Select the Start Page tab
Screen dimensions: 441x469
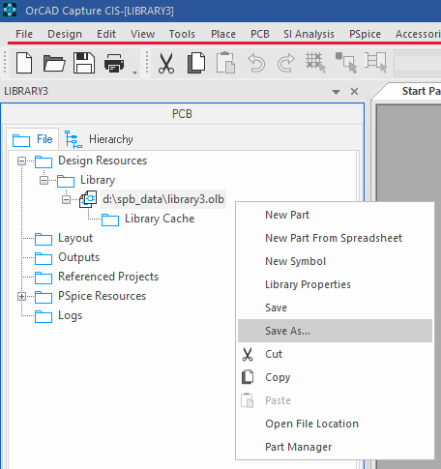[421, 91]
